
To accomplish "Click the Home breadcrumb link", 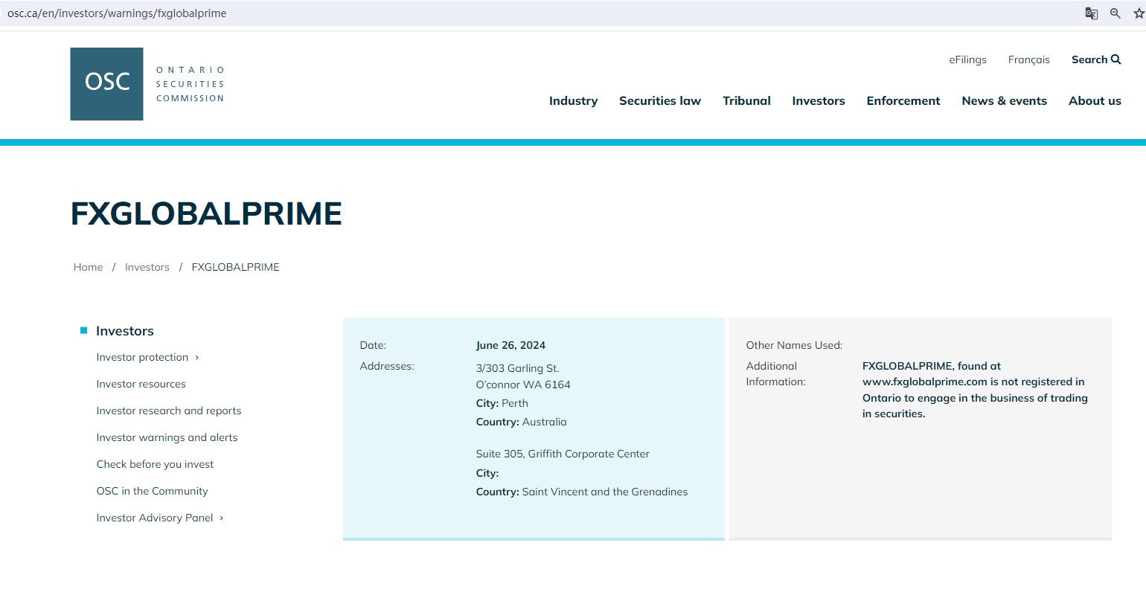I will (x=88, y=267).
